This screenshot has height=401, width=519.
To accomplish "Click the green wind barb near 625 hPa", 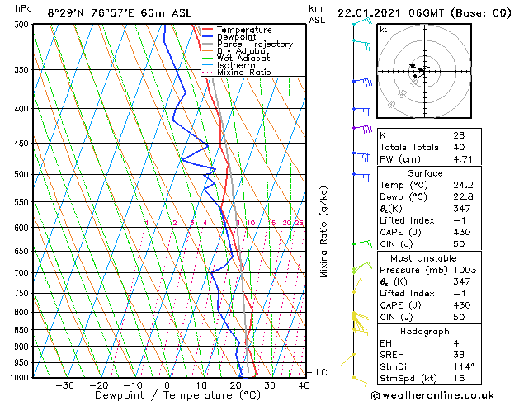I will pos(362,244).
